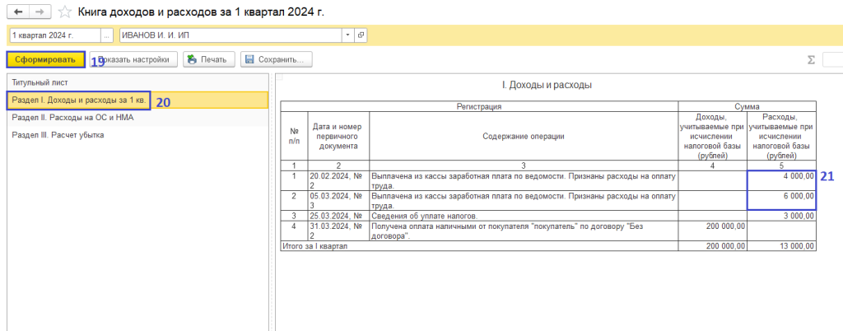Select Титульный лист section

[x=137, y=82]
